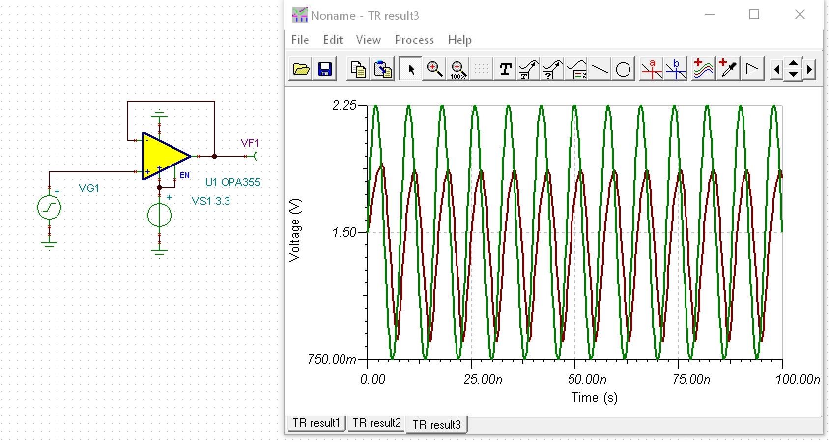Screen dimensions: 829x442
Task: Click the TR result3 window app icon
Action: pyautogui.click(x=300, y=15)
